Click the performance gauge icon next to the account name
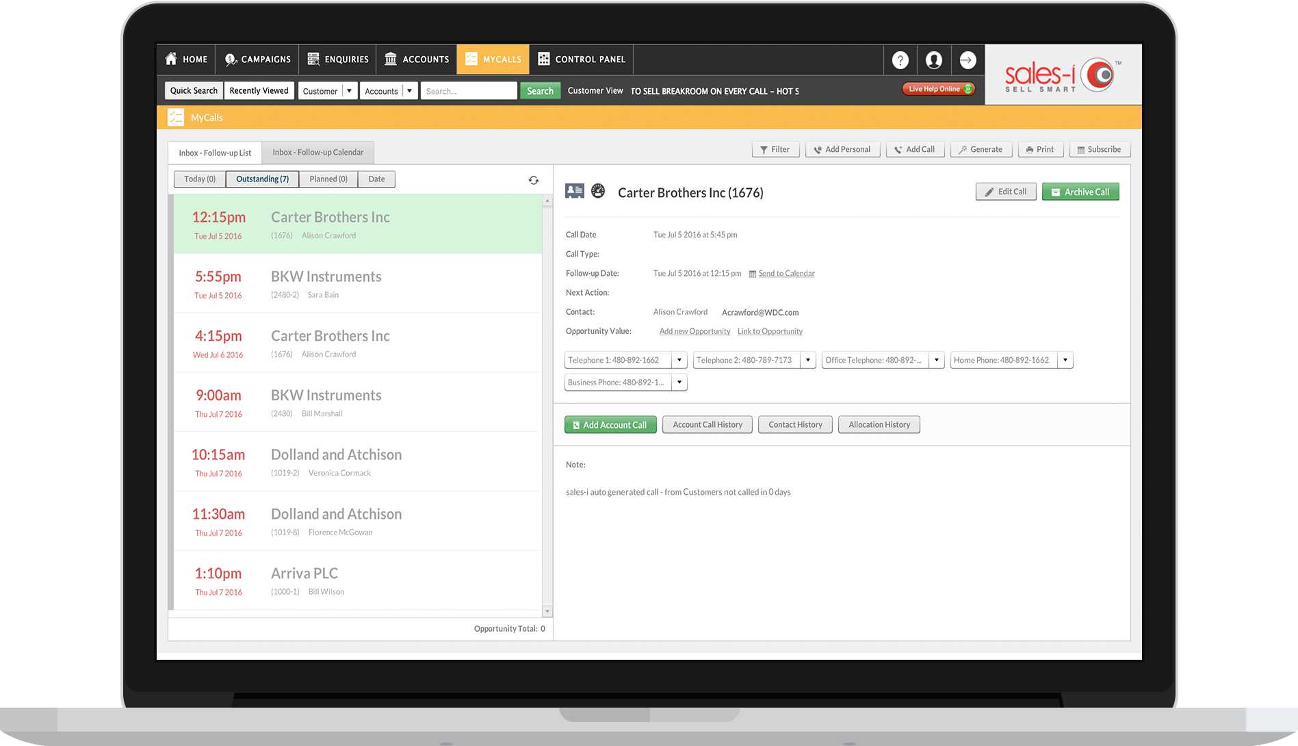This screenshot has width=1298, height=746. tap(598, 191)
